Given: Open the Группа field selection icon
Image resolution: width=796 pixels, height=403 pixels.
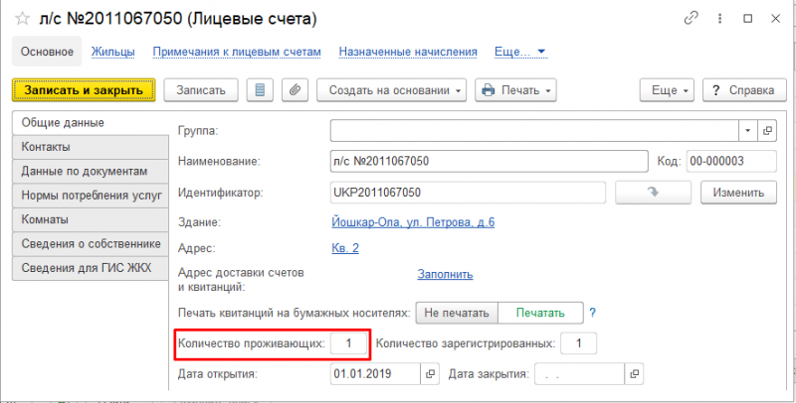Looking at the screenshot, I should pyautogui.click(x=767, y=131).
